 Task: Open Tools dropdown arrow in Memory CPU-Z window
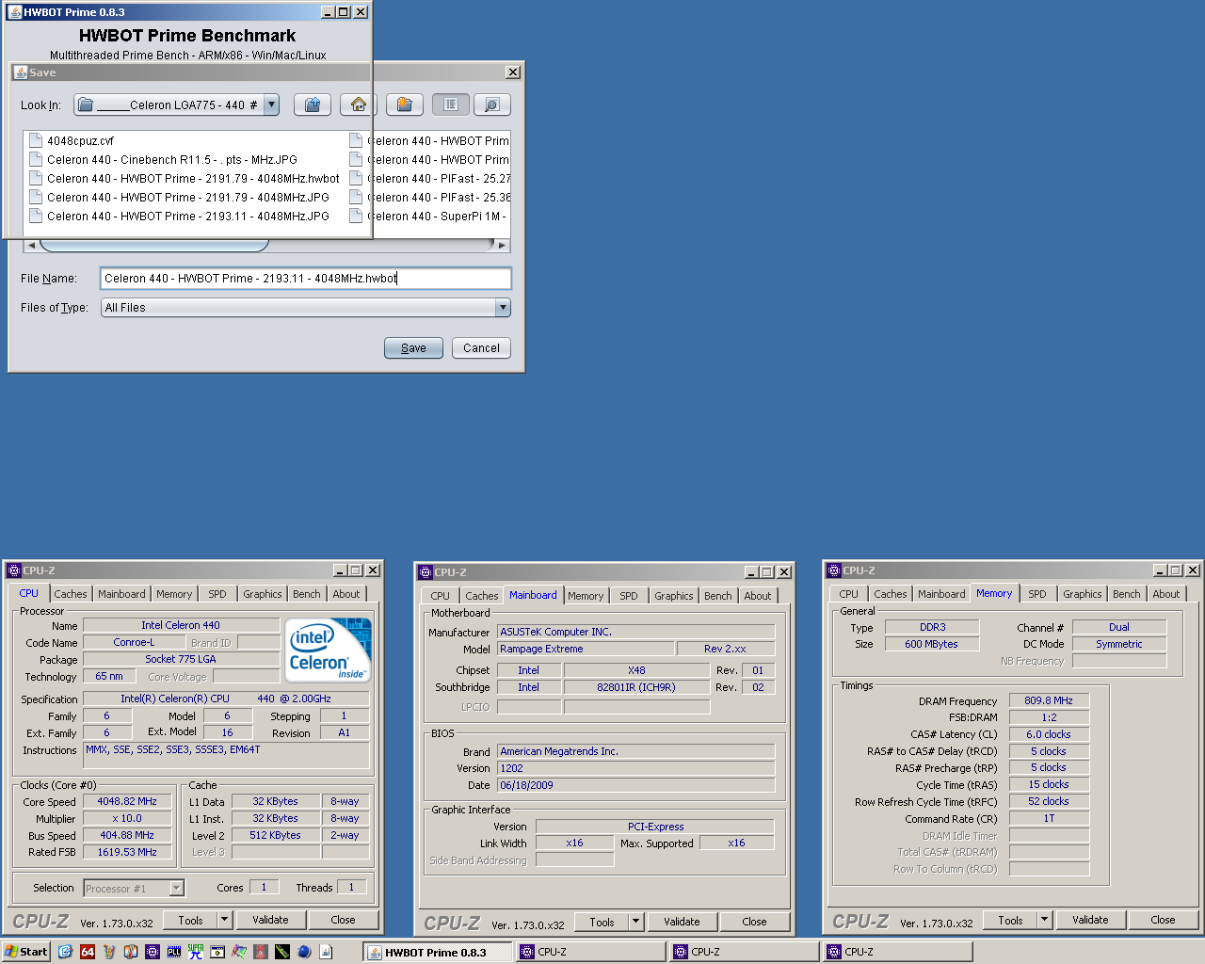(x=1044, y=920)
